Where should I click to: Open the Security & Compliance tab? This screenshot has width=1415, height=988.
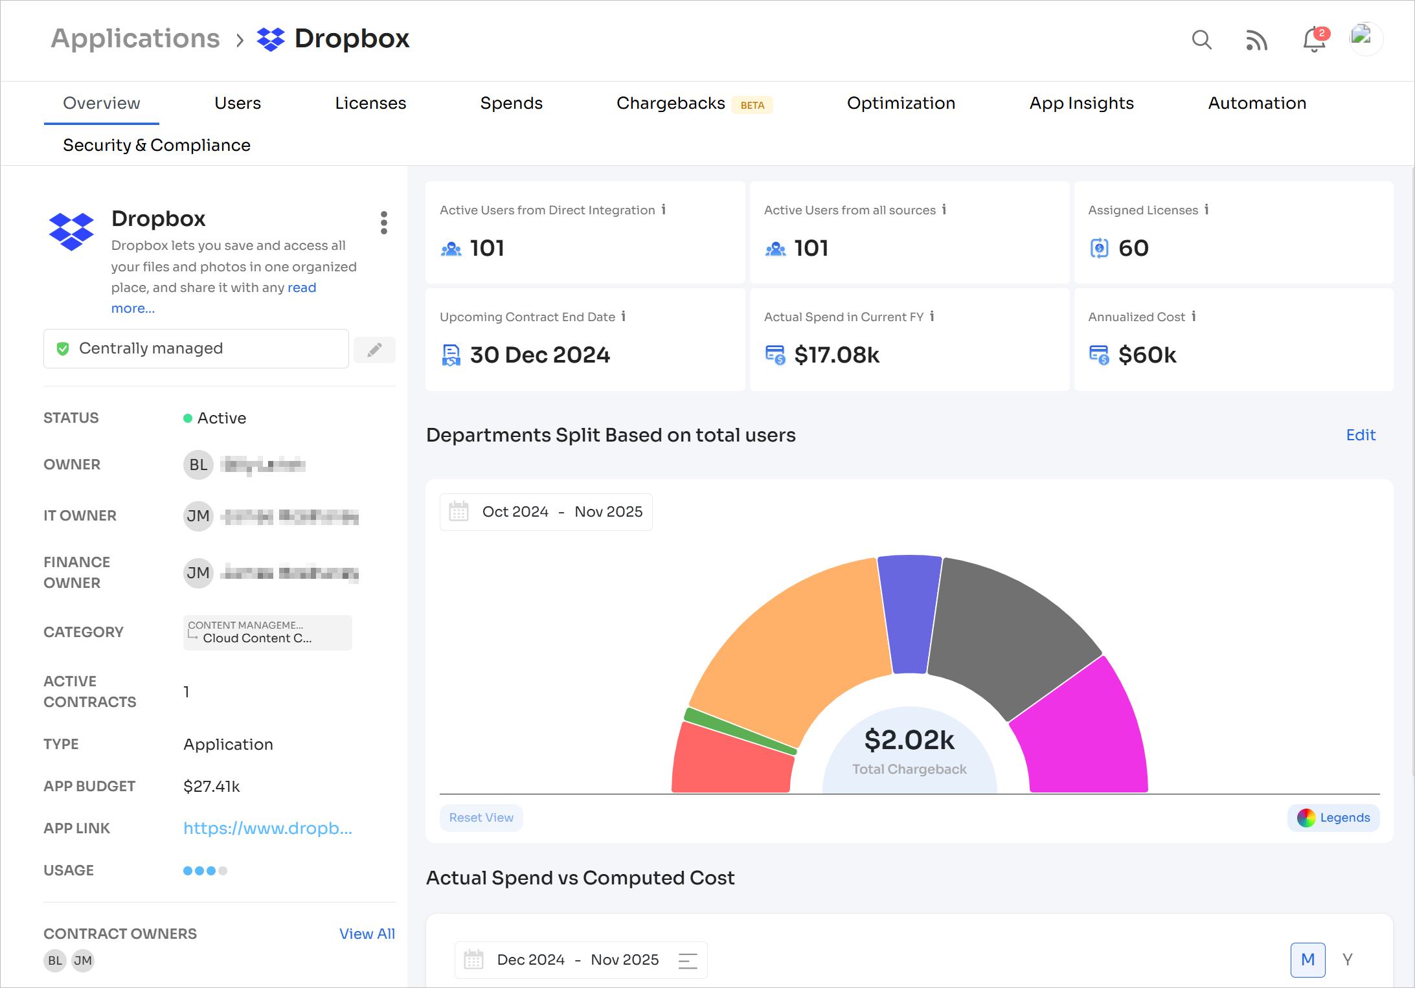156,146
